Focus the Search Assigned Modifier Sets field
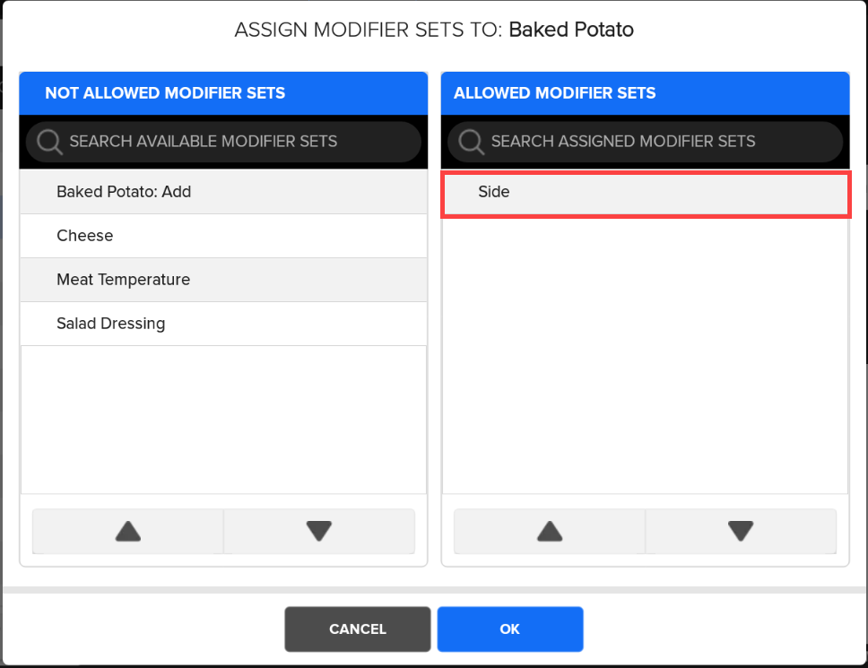This screenshot has width=868, height=668. 655,142
